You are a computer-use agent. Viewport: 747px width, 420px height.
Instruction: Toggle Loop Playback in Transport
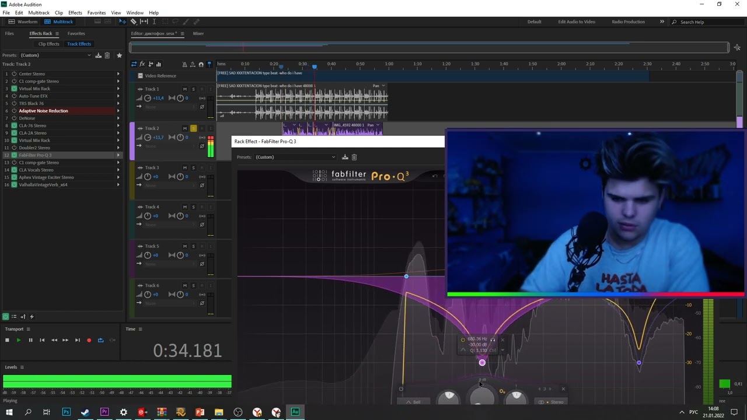click(100, 340)
